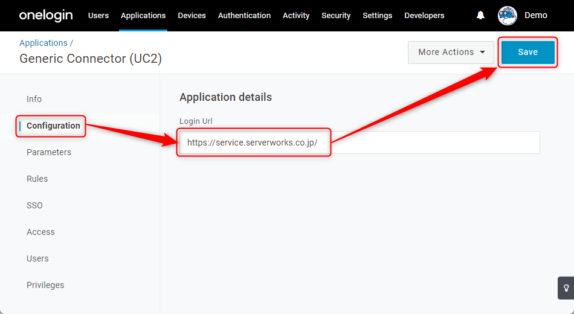The image size is (574, 314).
Task: Expand the More Actions dropdown
Action: click(451, 53)
